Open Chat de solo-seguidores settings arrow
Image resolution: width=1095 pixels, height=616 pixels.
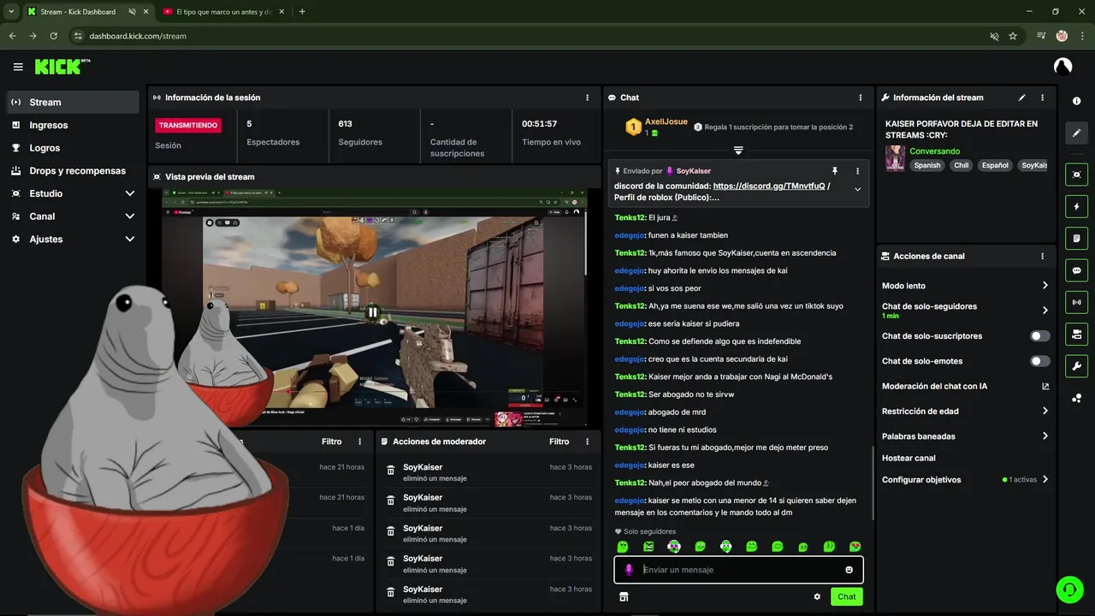pyautogui.click(x=1045, y=311)
